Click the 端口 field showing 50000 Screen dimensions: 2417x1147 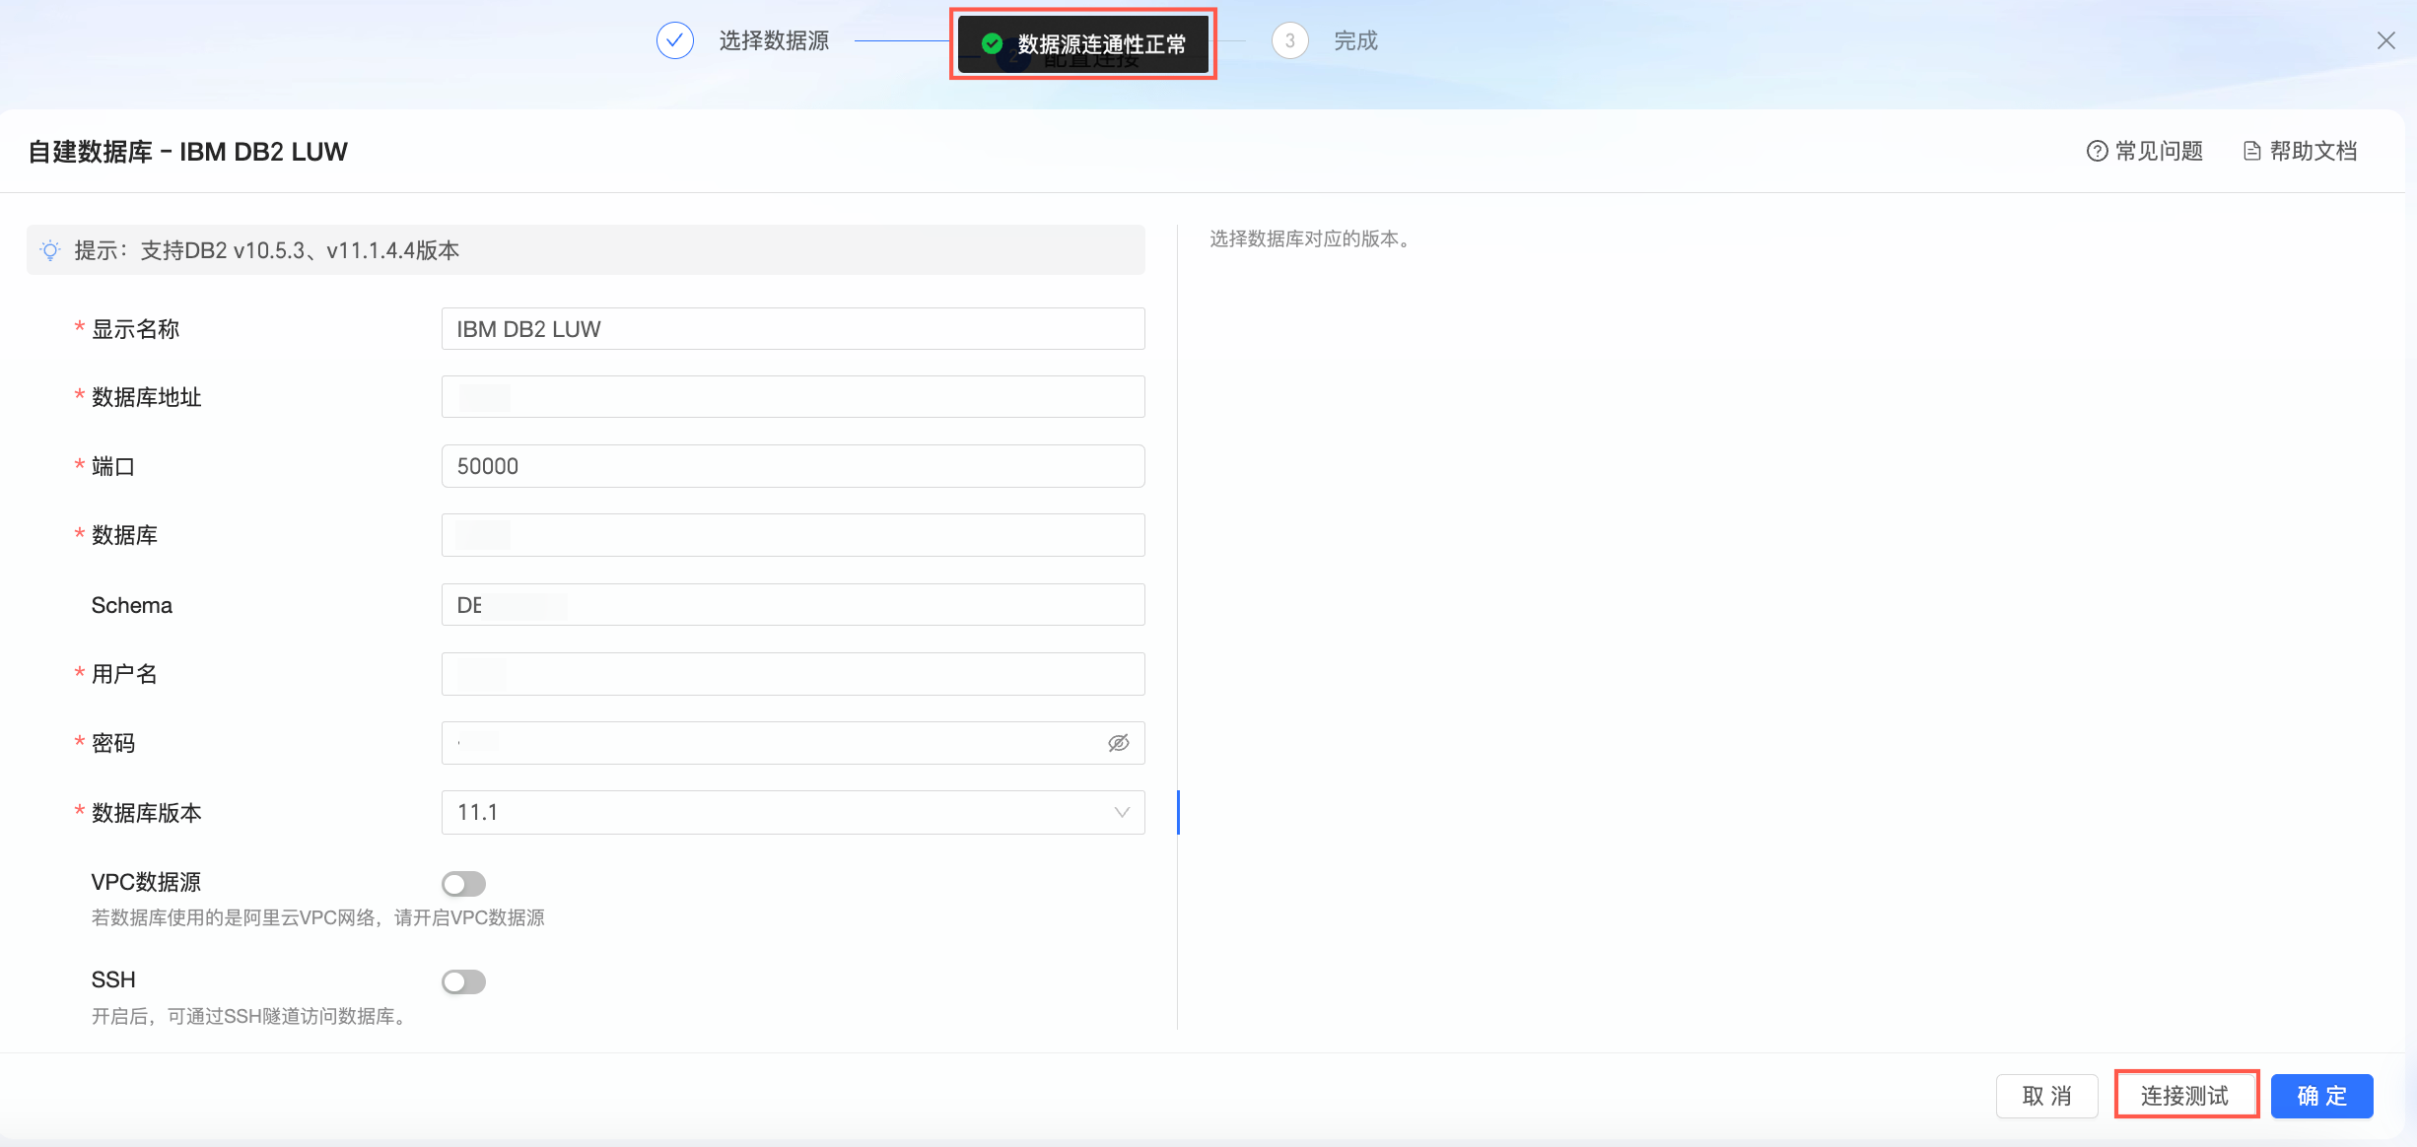coord(793,466)
